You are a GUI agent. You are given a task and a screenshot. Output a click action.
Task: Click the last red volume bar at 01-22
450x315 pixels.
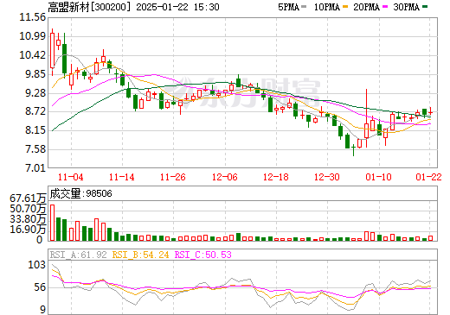point(431,238)
